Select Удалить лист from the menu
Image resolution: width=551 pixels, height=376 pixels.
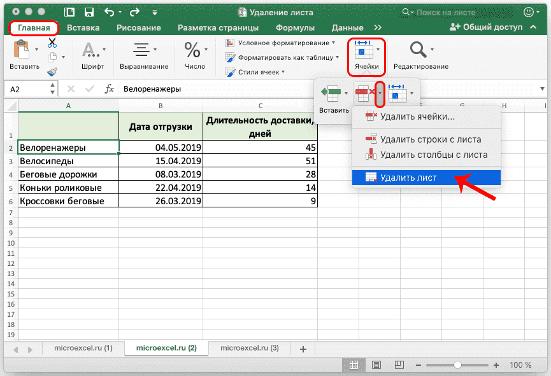408,178
